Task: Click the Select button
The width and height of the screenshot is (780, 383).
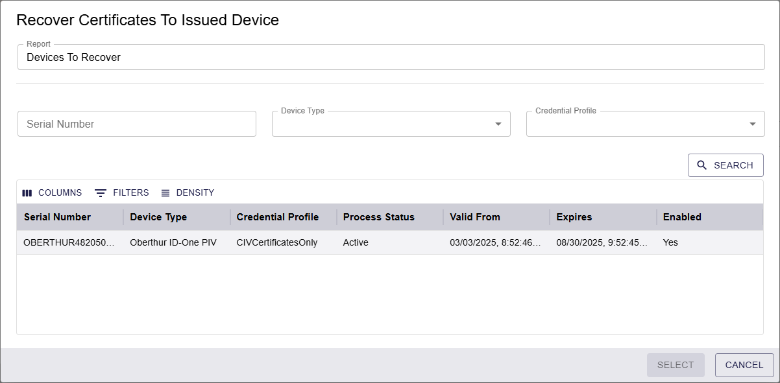Action: click(x=676, y=365)
